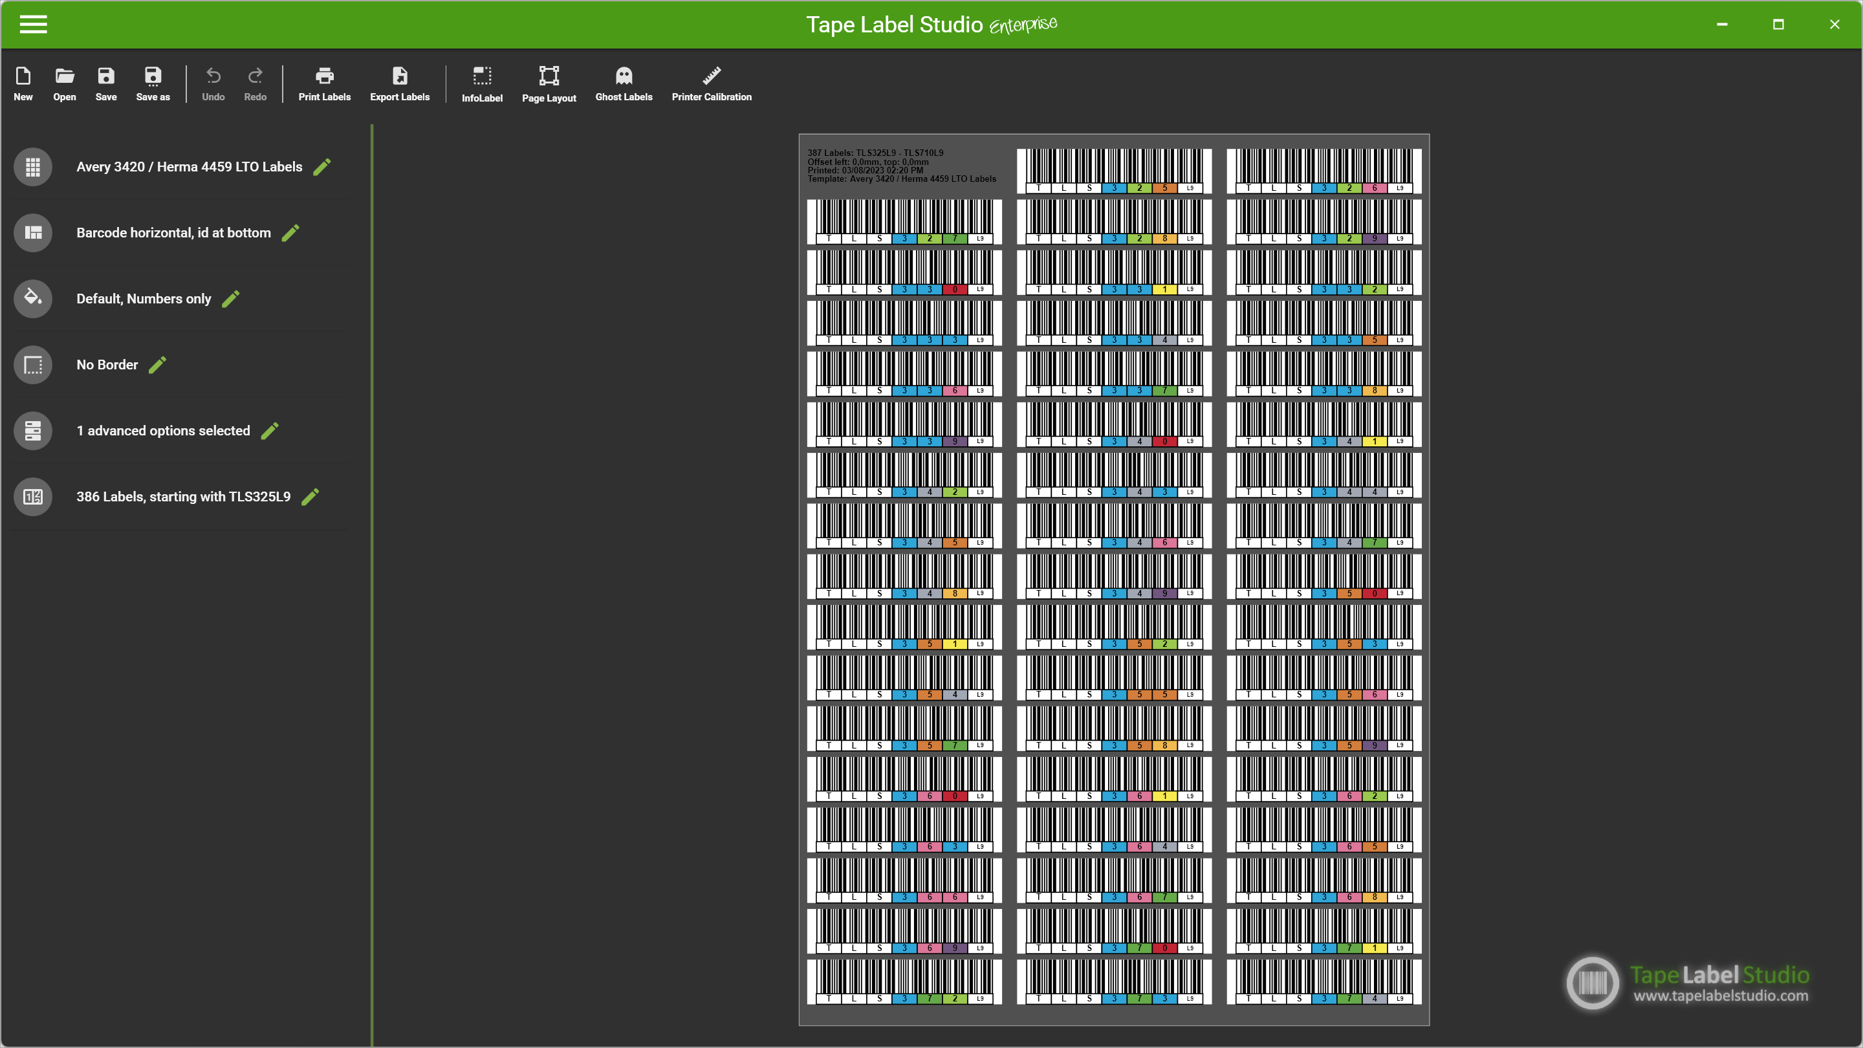Click the barcode layout icon

(33, 233)
